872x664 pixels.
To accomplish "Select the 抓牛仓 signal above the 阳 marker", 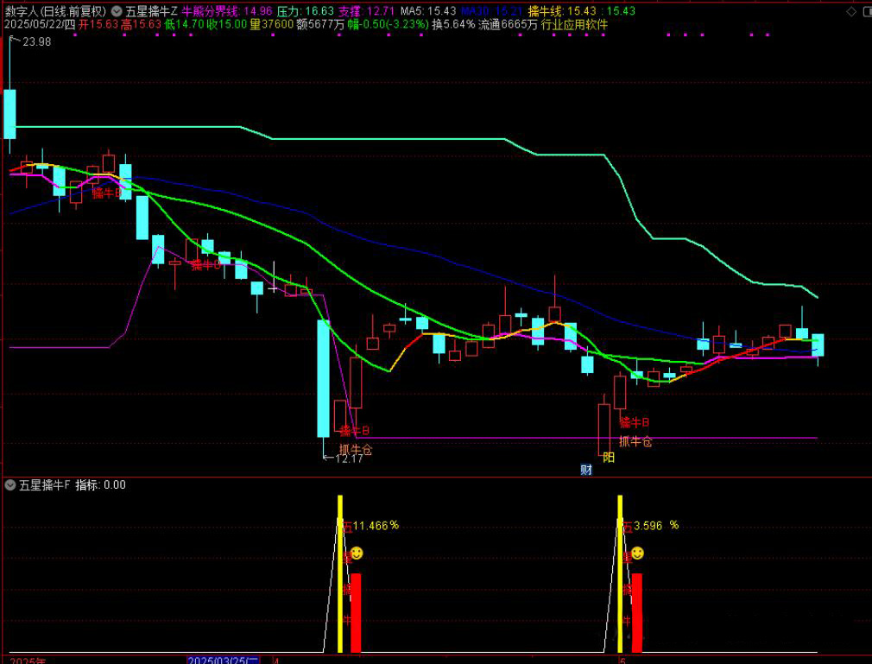I will click(x=635, y=441).
